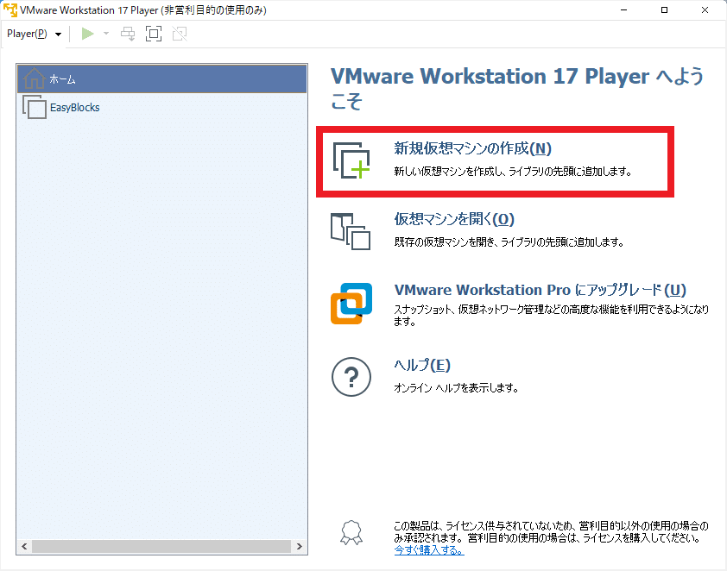This screenshot has width=727, height=571.
Task: Click the 今すぐ購入する。 link
Action: 429,550
